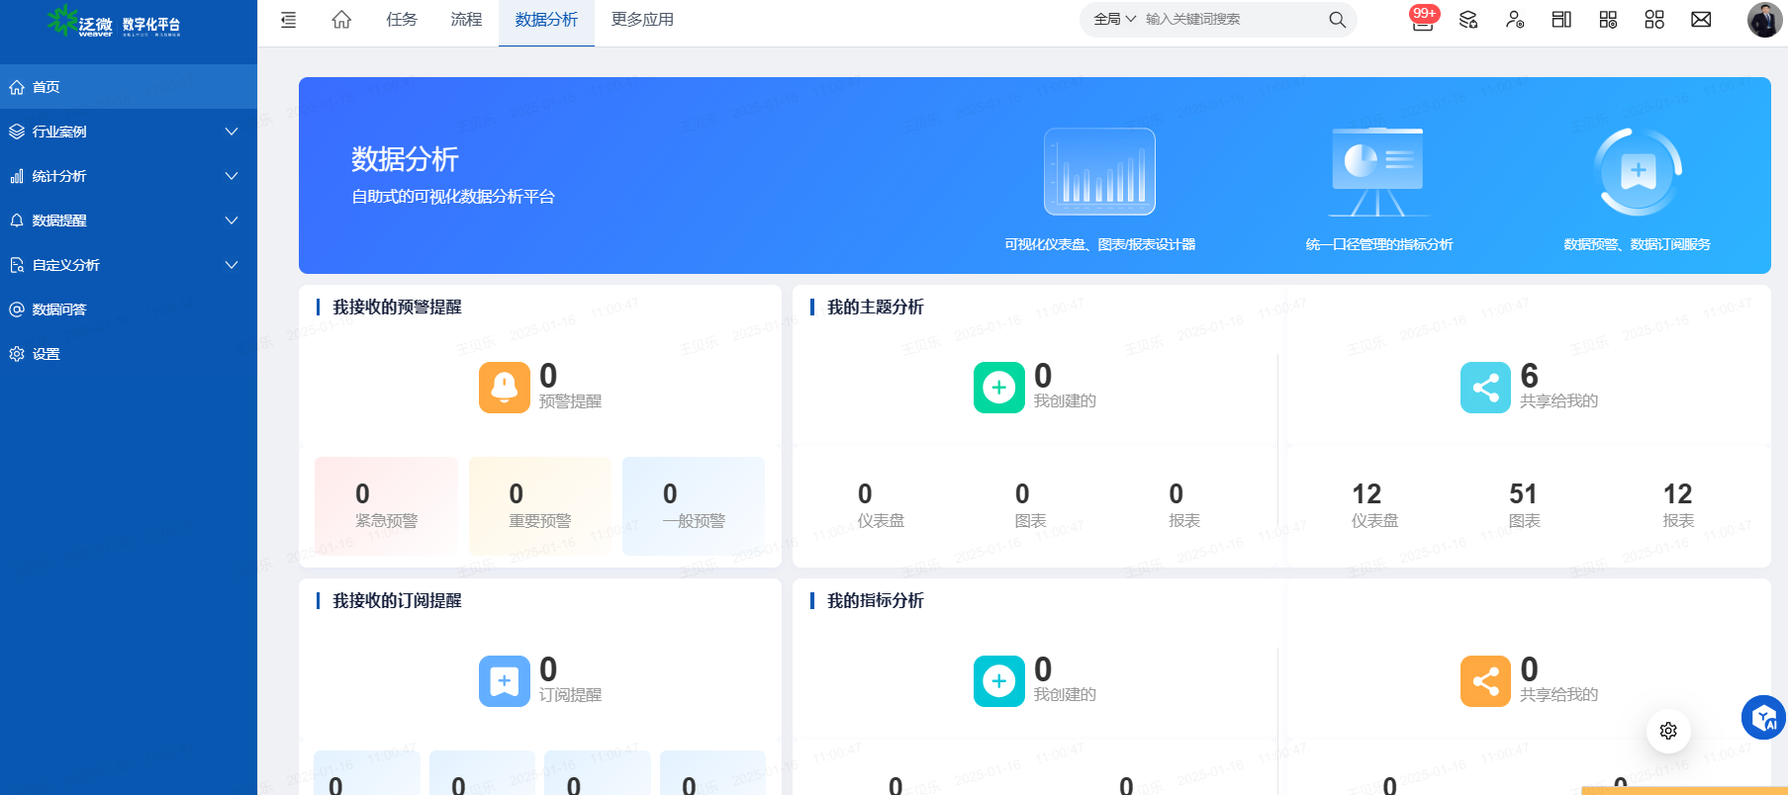Open the 全局 search scope dropdown
This screenshot has width=1788, height=795.
coord(1115,20)
